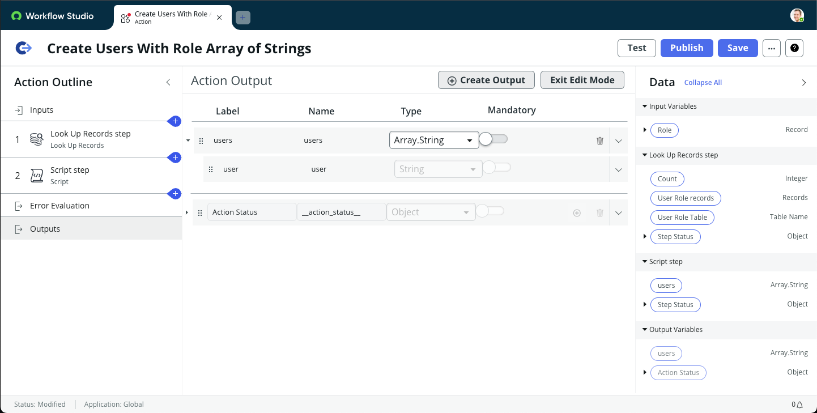Click the Script step scroll icon
817x413 pixels.
36,176
